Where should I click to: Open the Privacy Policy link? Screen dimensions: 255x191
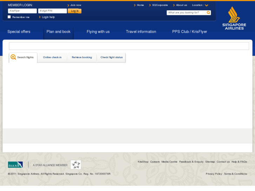[x=214, y=174]
